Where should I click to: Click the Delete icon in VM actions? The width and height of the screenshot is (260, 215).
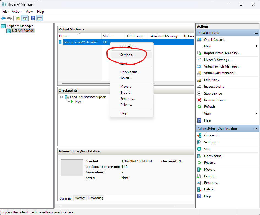pos(199,189)
